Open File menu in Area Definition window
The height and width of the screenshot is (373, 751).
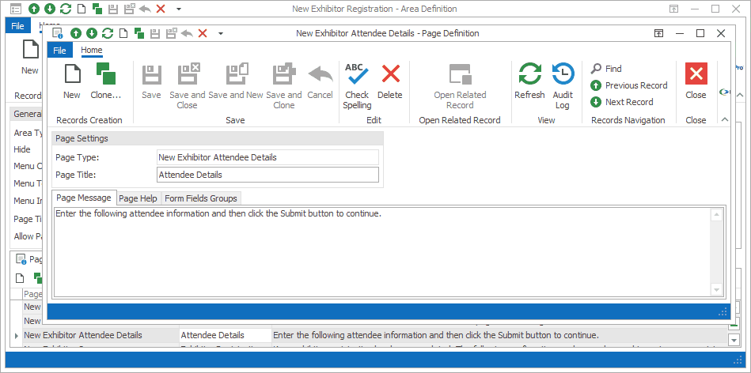tap(17, 26)
